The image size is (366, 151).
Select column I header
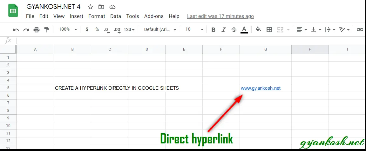(347, 49)
